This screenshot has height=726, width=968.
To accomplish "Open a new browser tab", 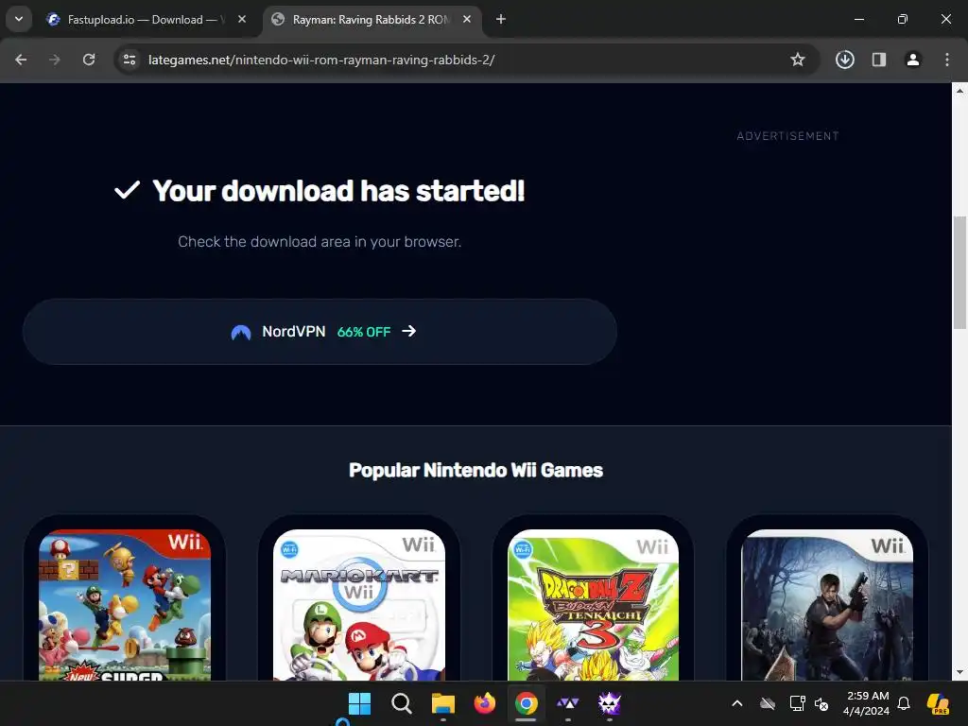I will click(501, 19).
